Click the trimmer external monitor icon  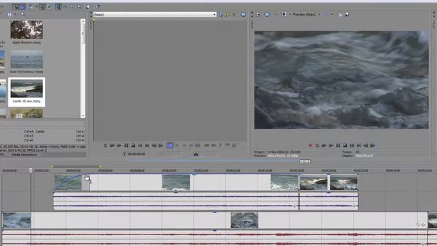pyautogui.click(x=243, y=14)
